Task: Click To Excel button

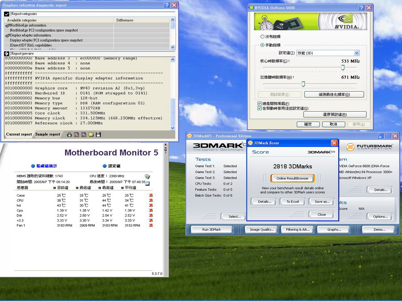Action: pyautogui.click(x=292, y=202)
